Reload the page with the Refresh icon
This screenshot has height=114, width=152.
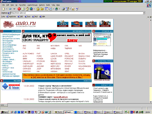23,9
